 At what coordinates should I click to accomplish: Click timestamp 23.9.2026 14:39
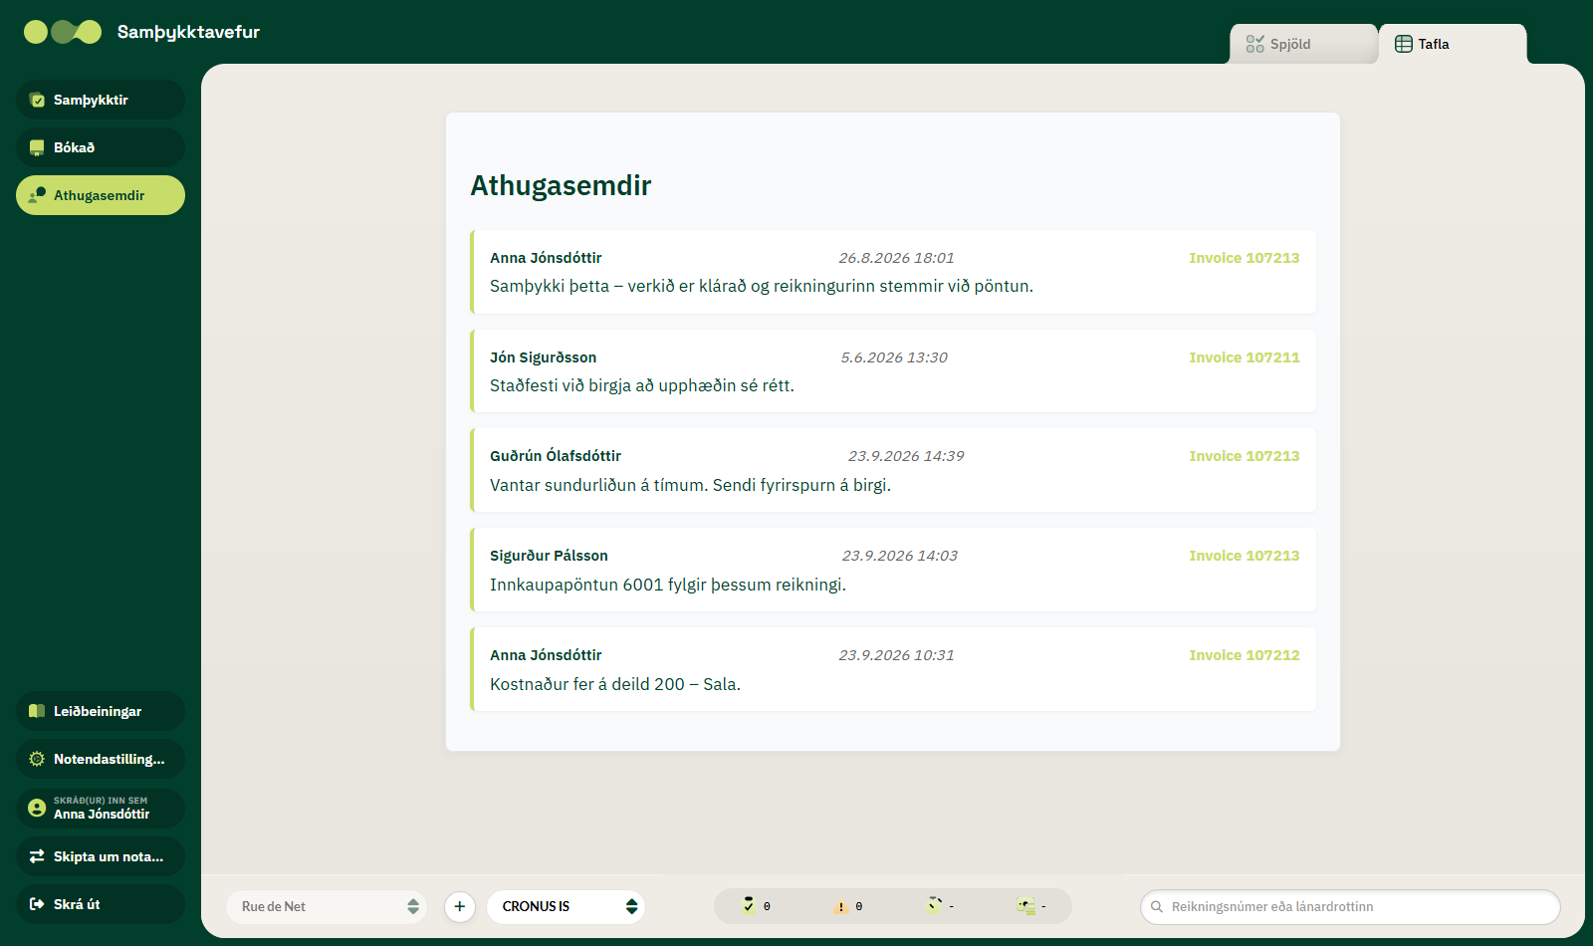tap(906, 456)
